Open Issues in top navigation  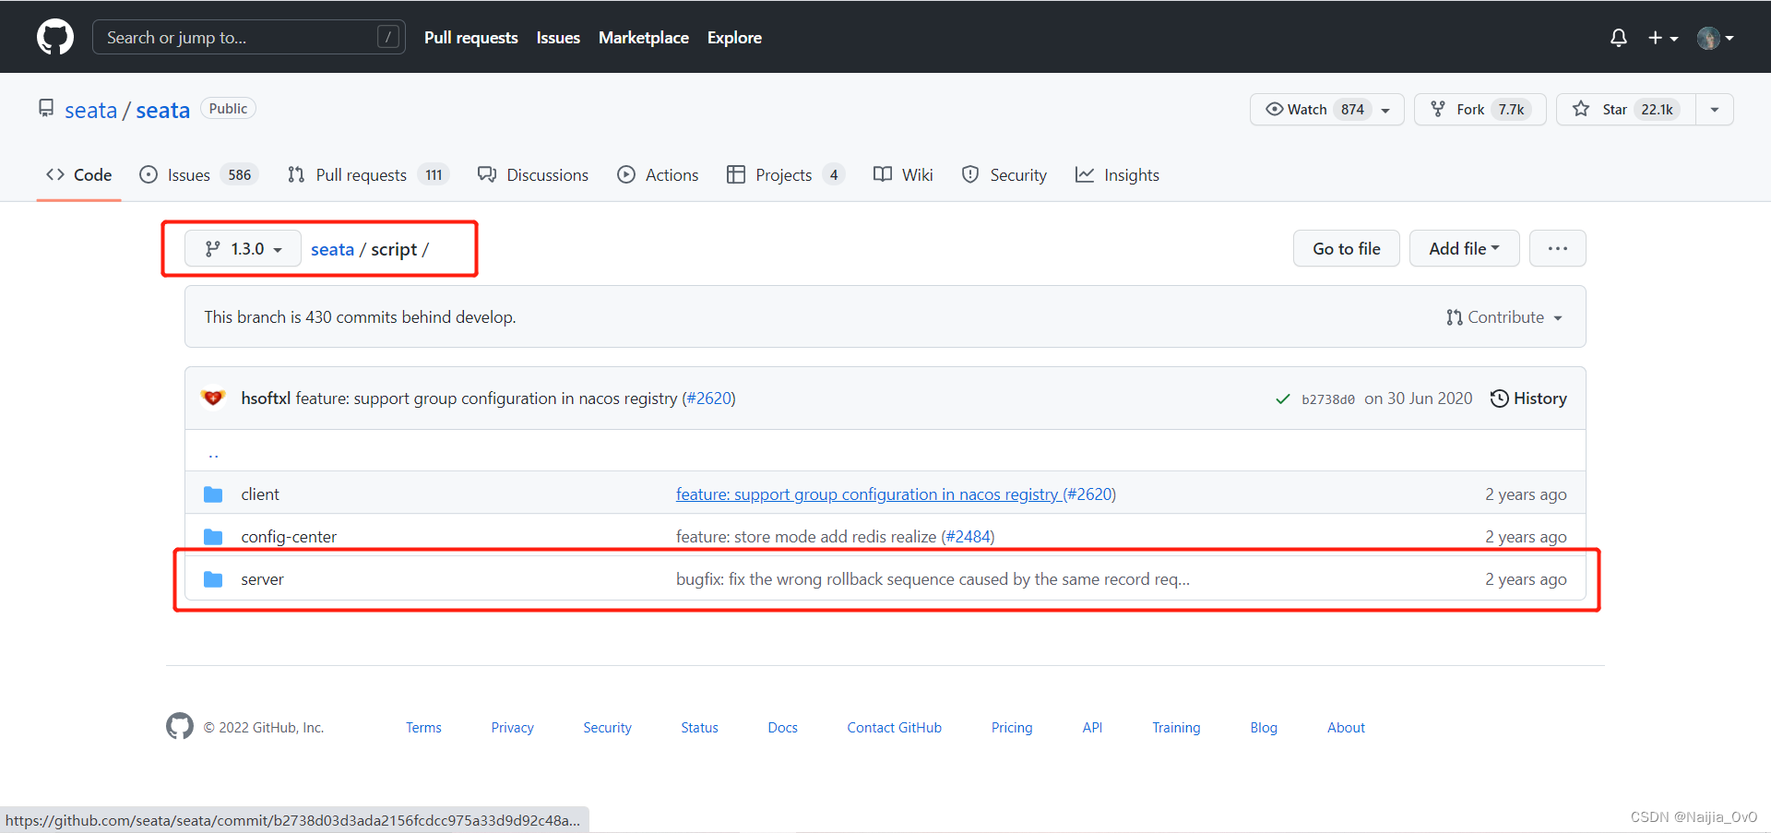[558, 38]
